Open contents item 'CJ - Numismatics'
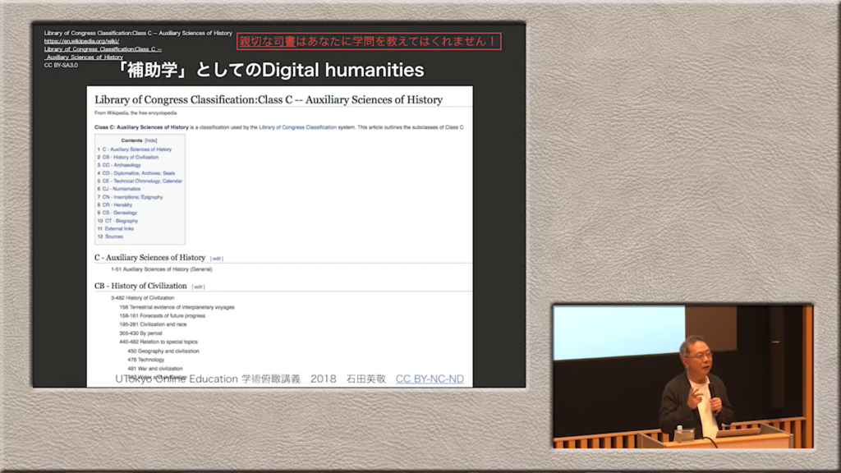The image size is (841, 473). click(x=122, y=189)
